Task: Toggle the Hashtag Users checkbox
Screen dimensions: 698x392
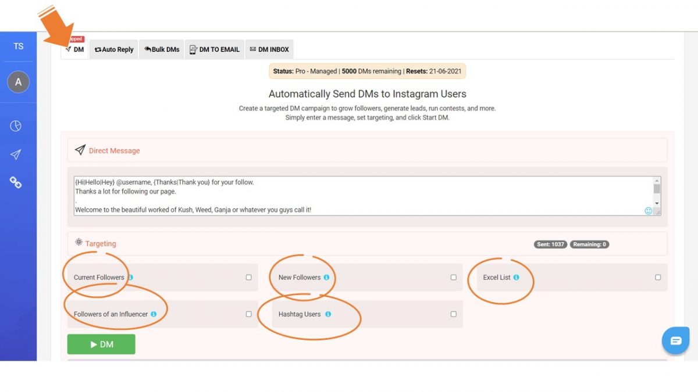Action: tap(453, 314)
